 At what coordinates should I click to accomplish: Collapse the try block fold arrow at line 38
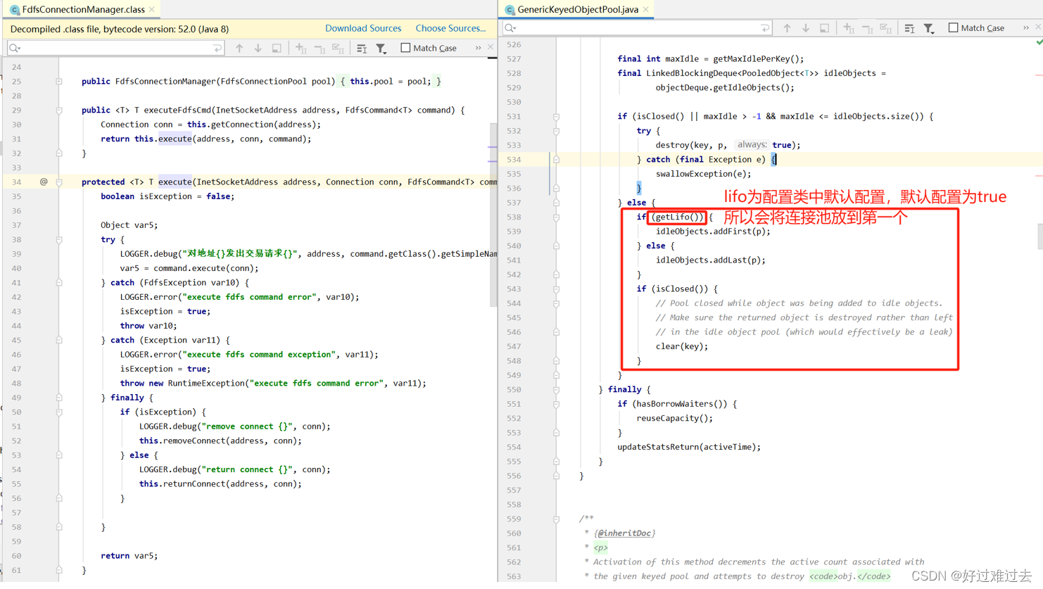(58, 239)
